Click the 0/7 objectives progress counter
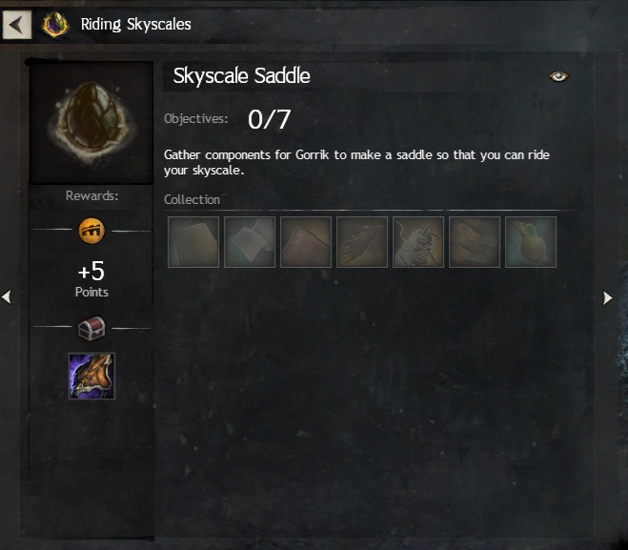 [269, 119]
